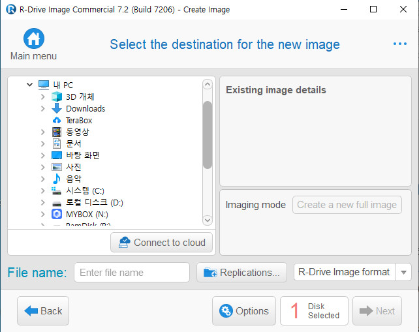Expand the 동영상 folder

43,132
